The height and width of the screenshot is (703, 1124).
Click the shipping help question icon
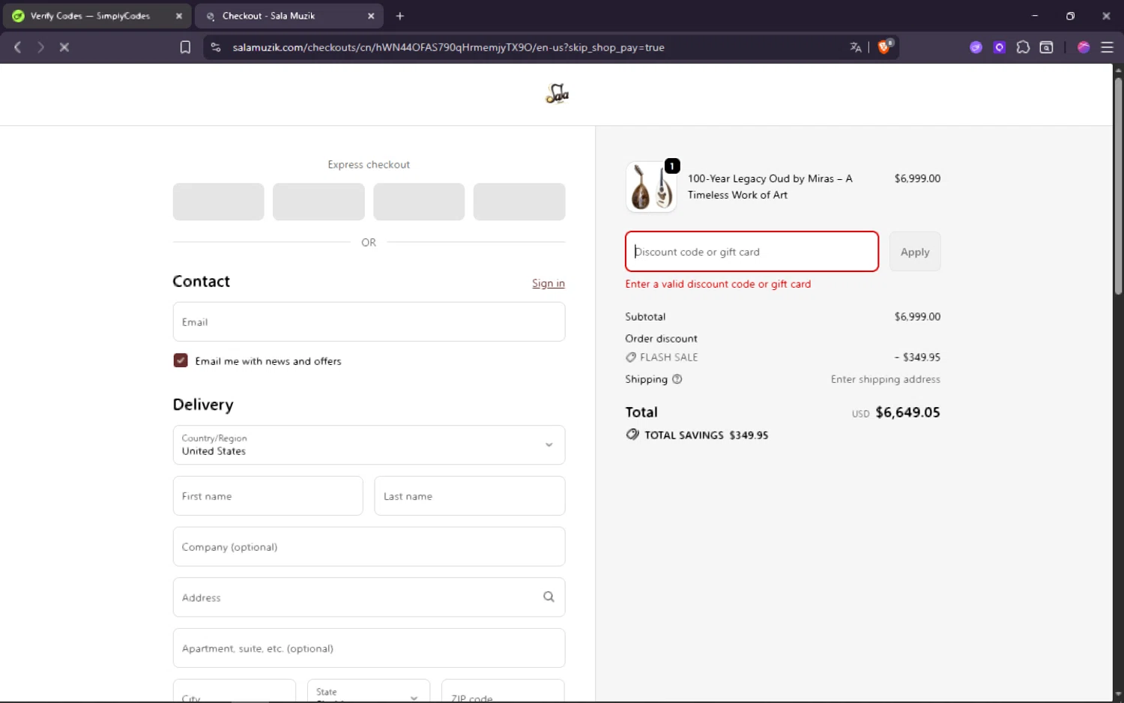[x=677, y=379]
